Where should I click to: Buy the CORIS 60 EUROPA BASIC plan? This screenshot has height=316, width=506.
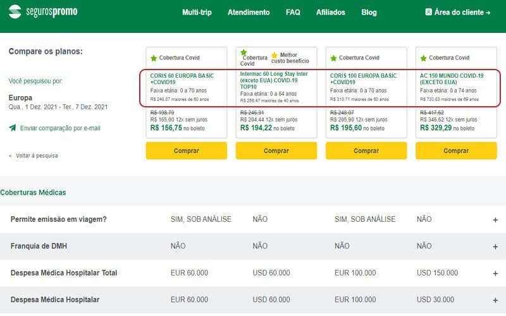186,150
